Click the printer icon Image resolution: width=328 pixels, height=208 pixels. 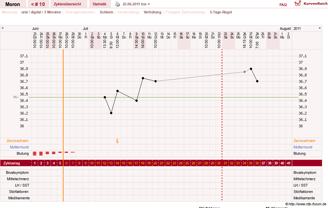pyautogui.click(x=118, y=4)
